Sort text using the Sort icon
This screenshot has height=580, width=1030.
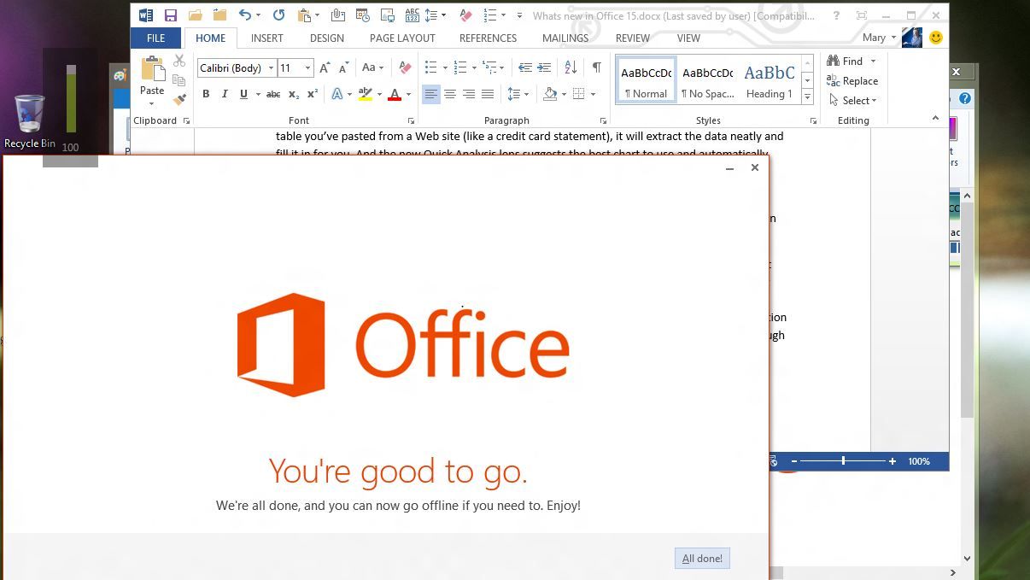[569, 67]
